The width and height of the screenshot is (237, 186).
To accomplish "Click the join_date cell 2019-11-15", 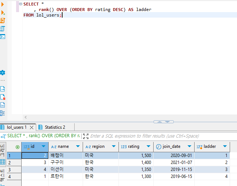I will tap(174, 169).
